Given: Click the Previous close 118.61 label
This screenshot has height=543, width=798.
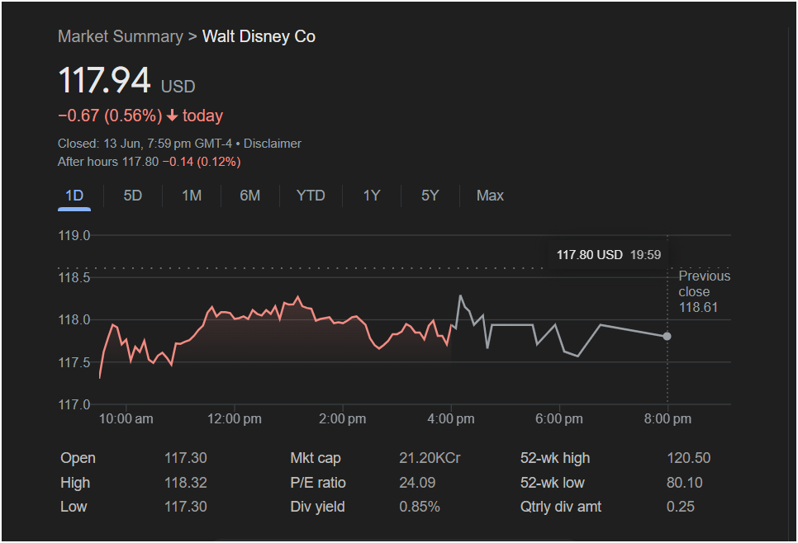Looking at the screenshot, I should pos(705,292).
